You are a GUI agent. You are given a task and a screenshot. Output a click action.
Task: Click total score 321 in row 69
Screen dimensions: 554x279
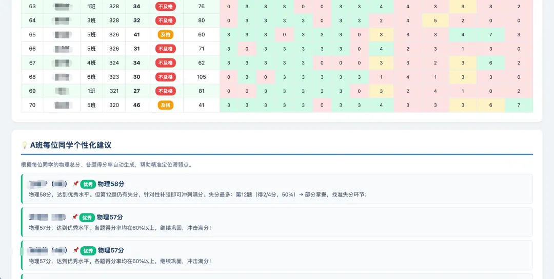pos(114,91)
